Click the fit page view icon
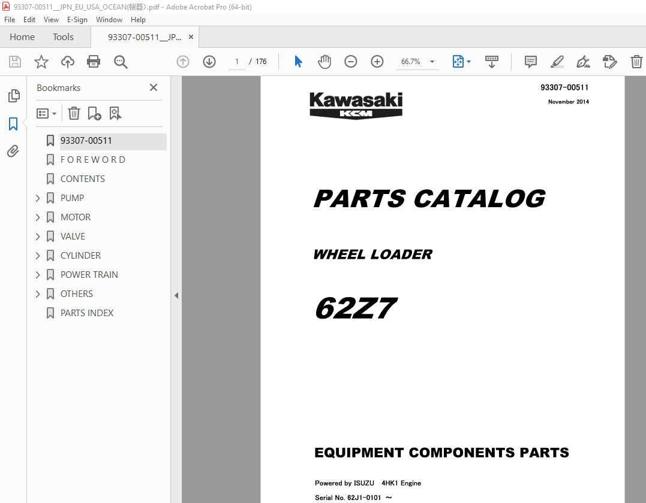This screenshot has height=503, width=646. (458, 62)
